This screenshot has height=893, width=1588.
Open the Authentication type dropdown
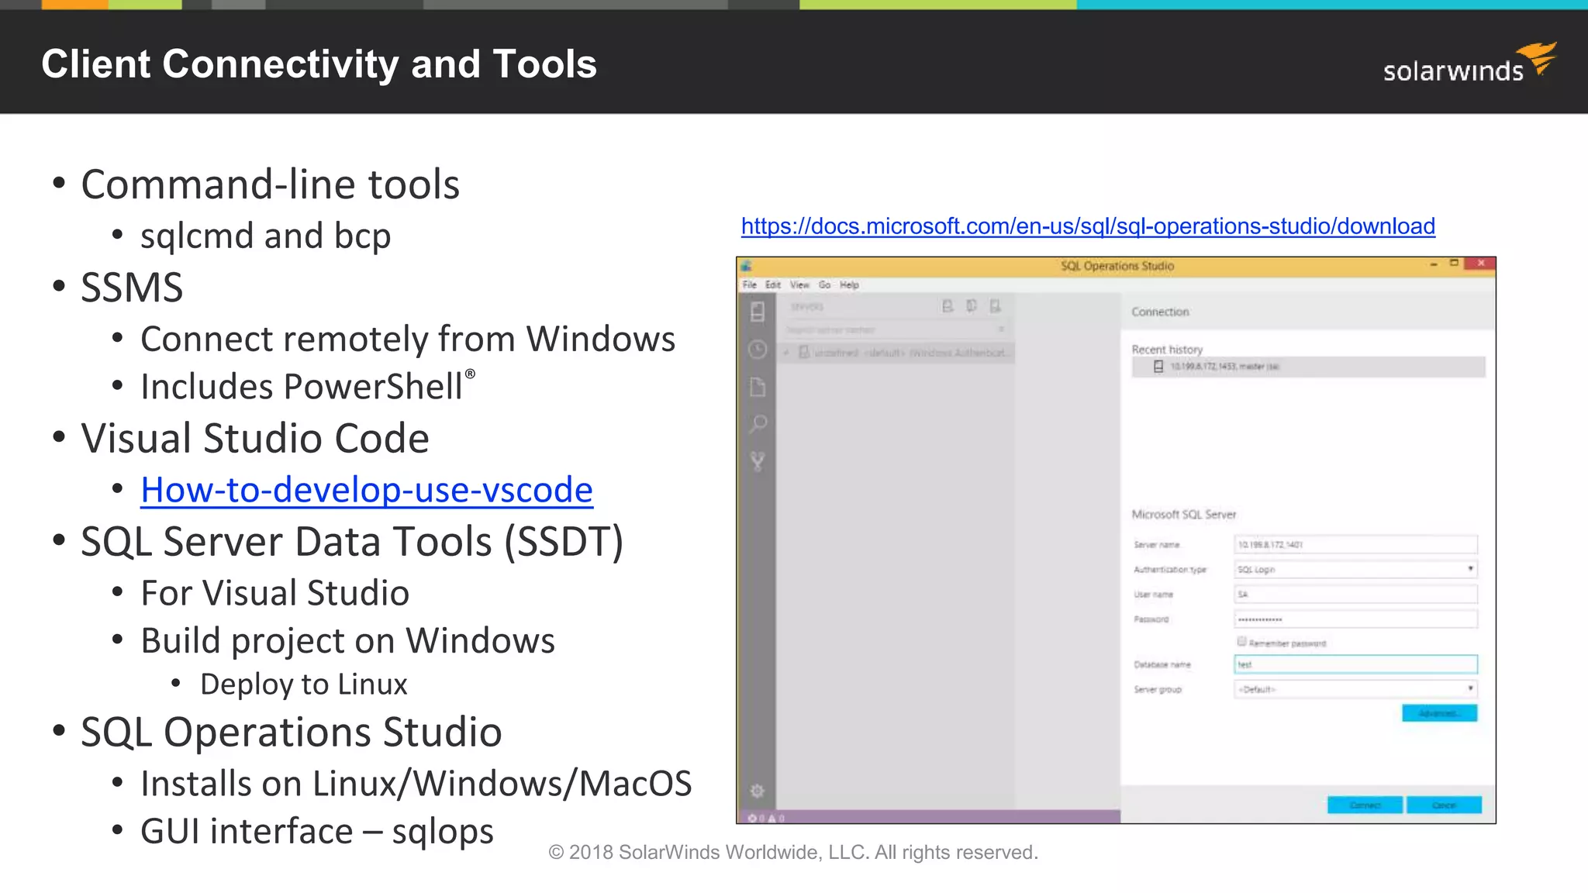1355,569
